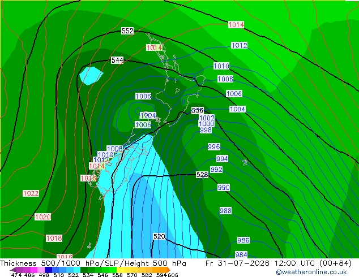This screenshot has width=359, height=277.
Task: Click the 606 legend value
Action: pos(173,275)
